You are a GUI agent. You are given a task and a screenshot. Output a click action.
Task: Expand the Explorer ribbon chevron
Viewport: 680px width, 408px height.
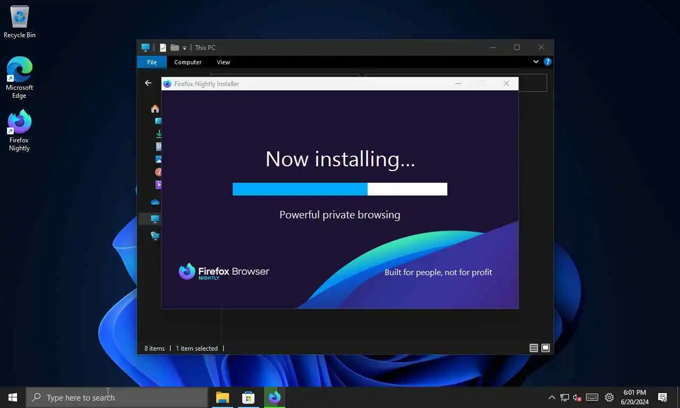535,62
